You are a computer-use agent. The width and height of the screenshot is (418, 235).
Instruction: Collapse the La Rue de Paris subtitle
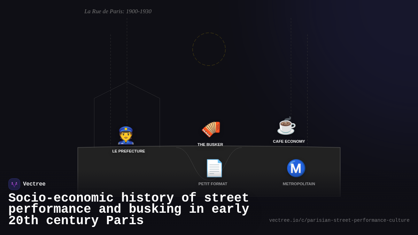pos(118,11)
